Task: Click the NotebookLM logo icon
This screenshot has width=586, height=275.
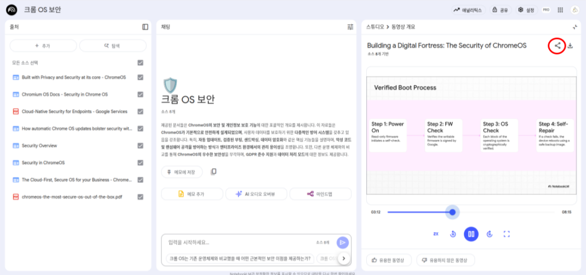Action: pyautogui.click(x=11, y=10)
